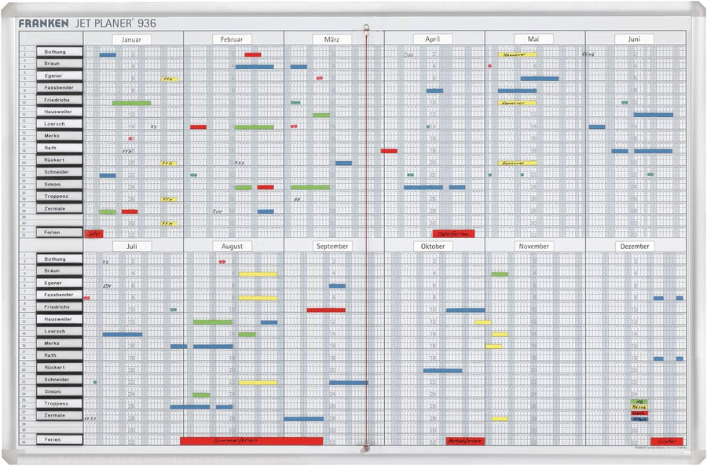
Task: Click yellow Hannover strip on Bothung row, Mai
Action: point(517,54)
